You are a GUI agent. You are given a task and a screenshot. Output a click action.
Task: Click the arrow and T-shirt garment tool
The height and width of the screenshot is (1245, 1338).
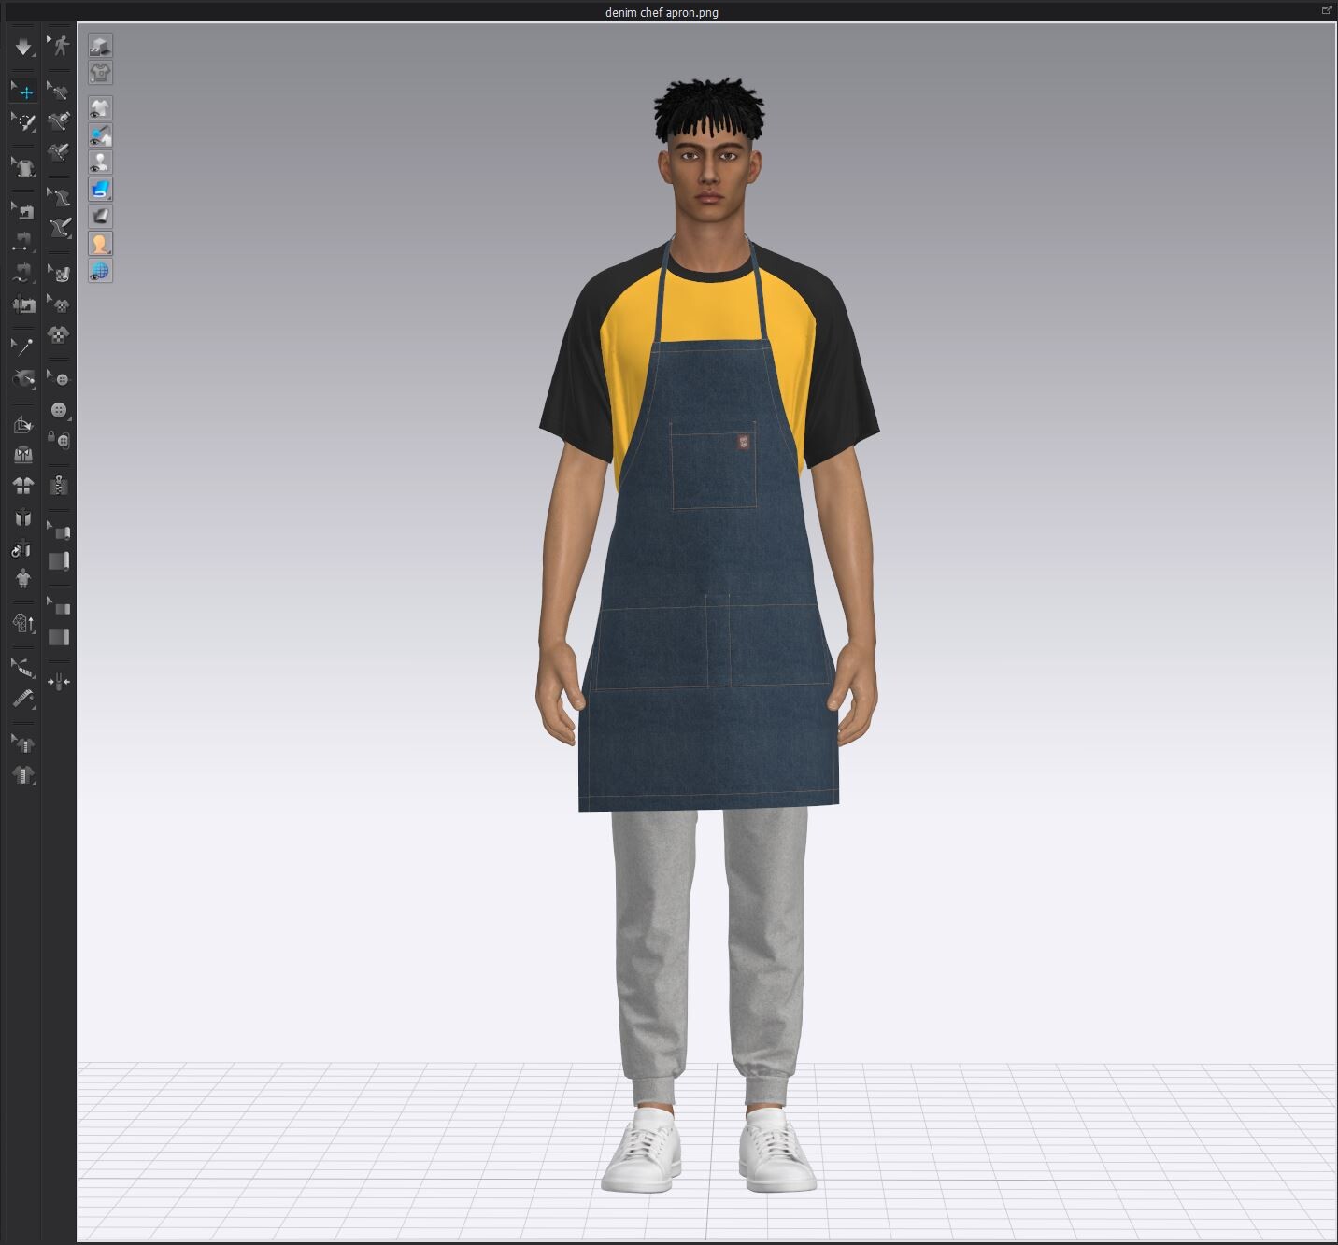[x=23, y=167]
